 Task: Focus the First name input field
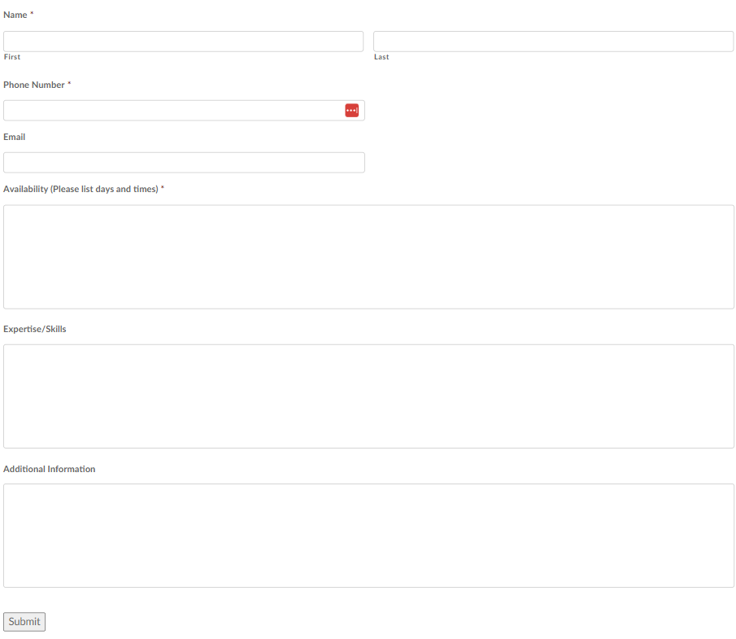tap(183, 42)
